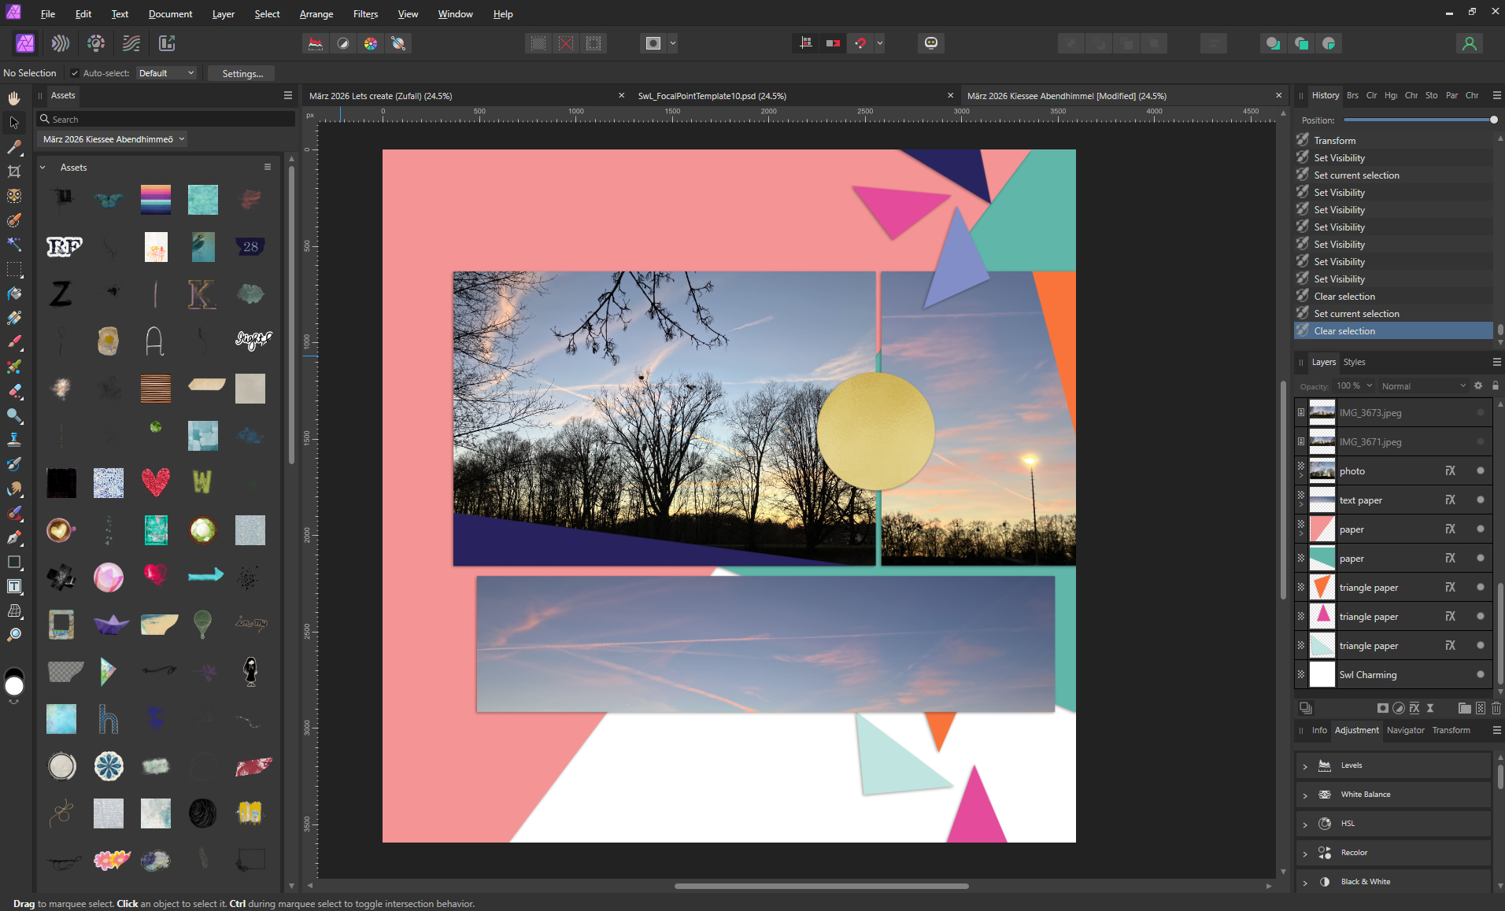Open the Filters menu

pos(365,14)
